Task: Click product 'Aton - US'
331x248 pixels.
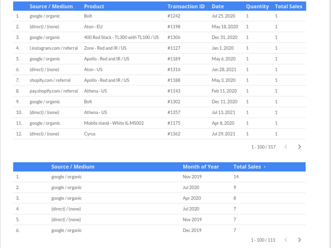Action: 93,69
